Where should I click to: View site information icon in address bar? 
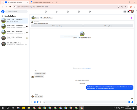click(x=15, y=7)
